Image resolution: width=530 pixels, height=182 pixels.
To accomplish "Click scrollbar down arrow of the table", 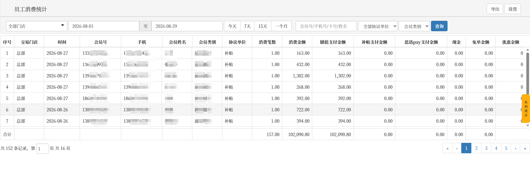I will pyautogui.click(x=528, y=125).
